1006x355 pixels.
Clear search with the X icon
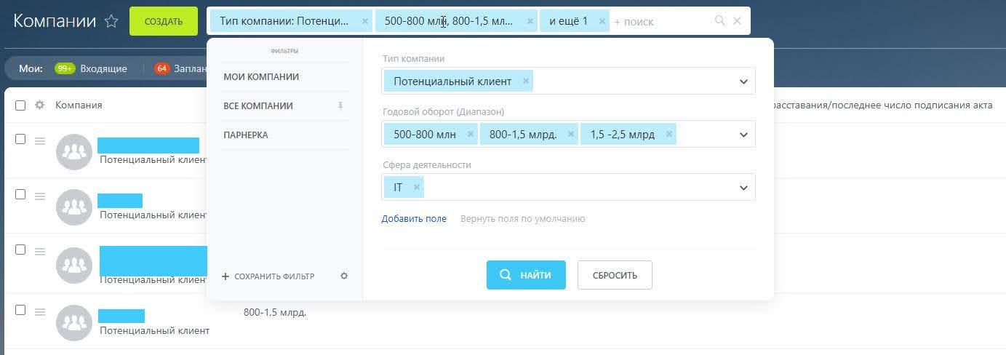click(x=737, y=21)
